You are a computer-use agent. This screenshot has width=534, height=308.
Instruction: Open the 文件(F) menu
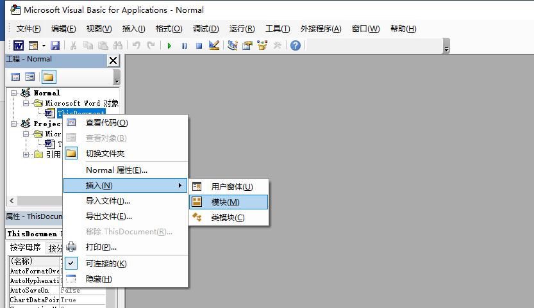(x=29, y=29)
